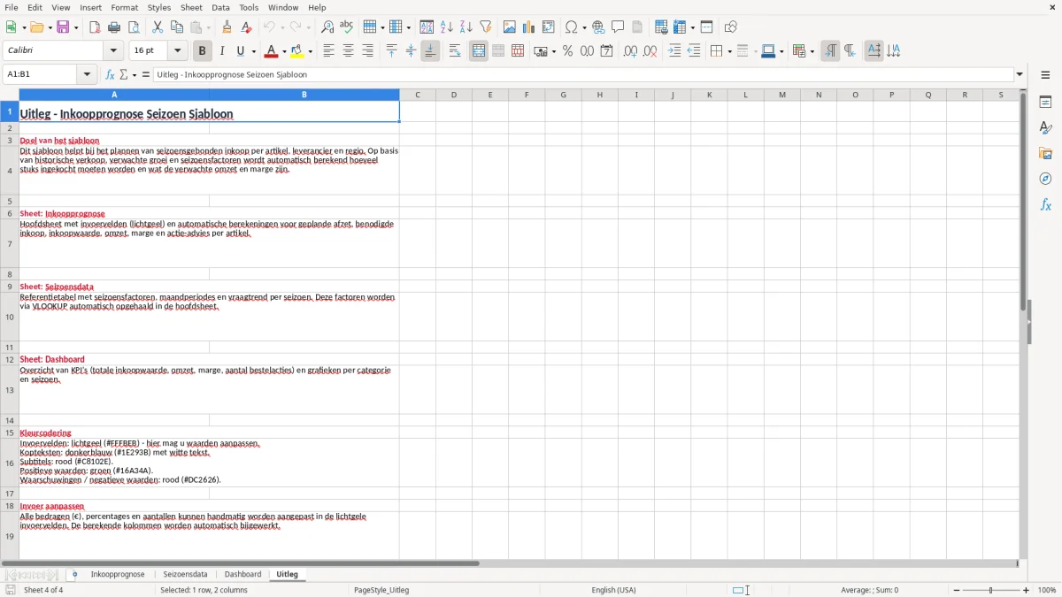
Task: Open the Draw Functions shapes icon
Action: (731, 27)
